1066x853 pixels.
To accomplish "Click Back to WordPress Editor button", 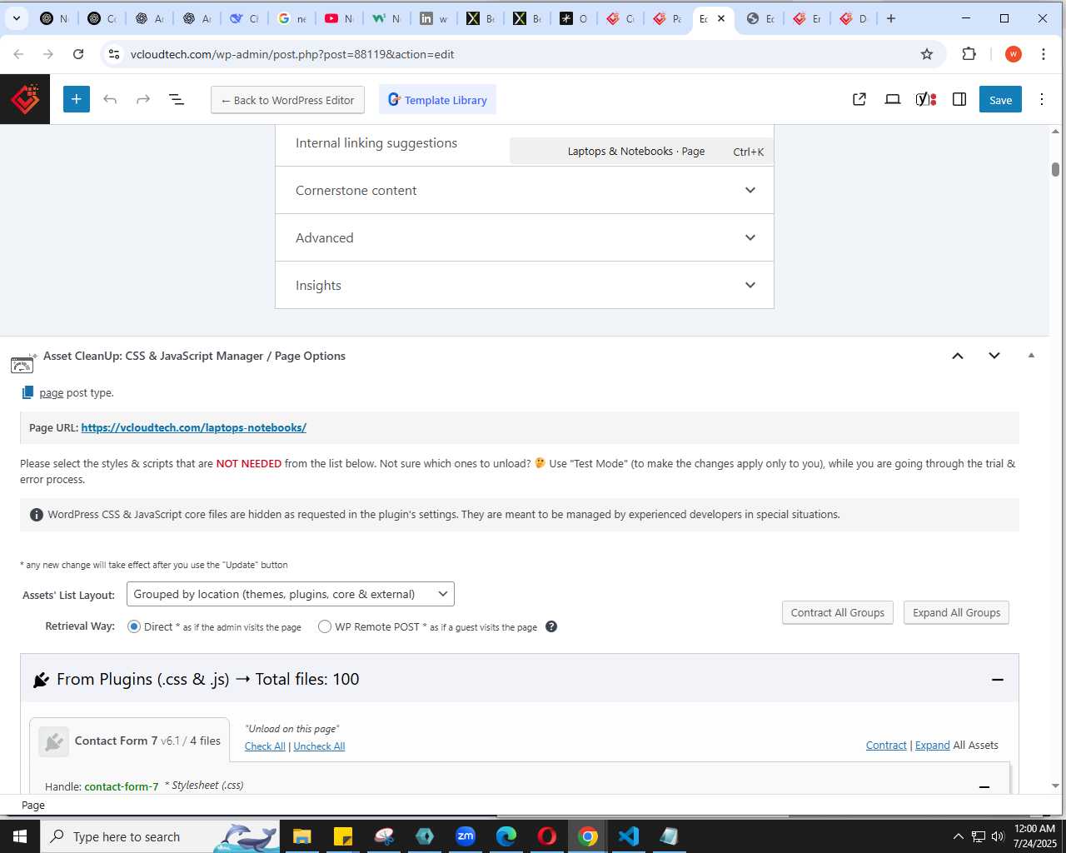I will tap(287, 100).
